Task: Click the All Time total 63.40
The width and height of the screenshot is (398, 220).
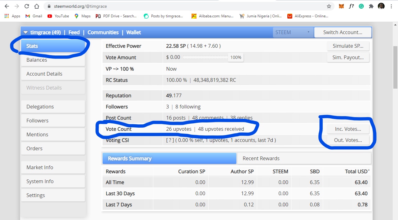Action: 361,182
